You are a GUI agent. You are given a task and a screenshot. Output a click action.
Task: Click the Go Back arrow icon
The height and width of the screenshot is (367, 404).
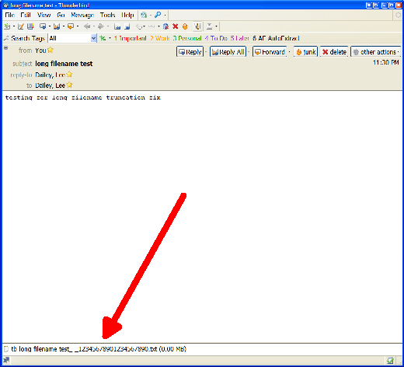[x=87, y=26]
